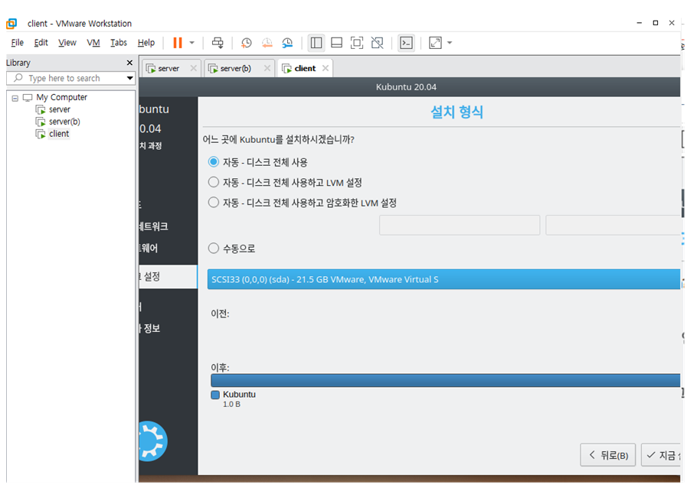Click Send Ctrl+Alt+Del toolbar icon
This screenshot has height=491, width=697.
(x=218, y=43)
